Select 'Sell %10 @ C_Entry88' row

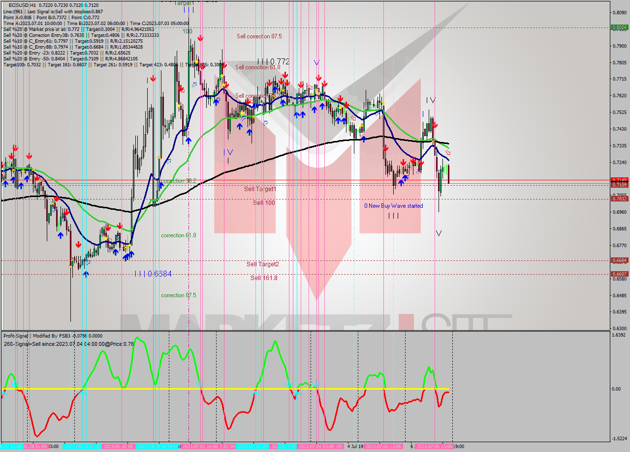tap(73, 47)
